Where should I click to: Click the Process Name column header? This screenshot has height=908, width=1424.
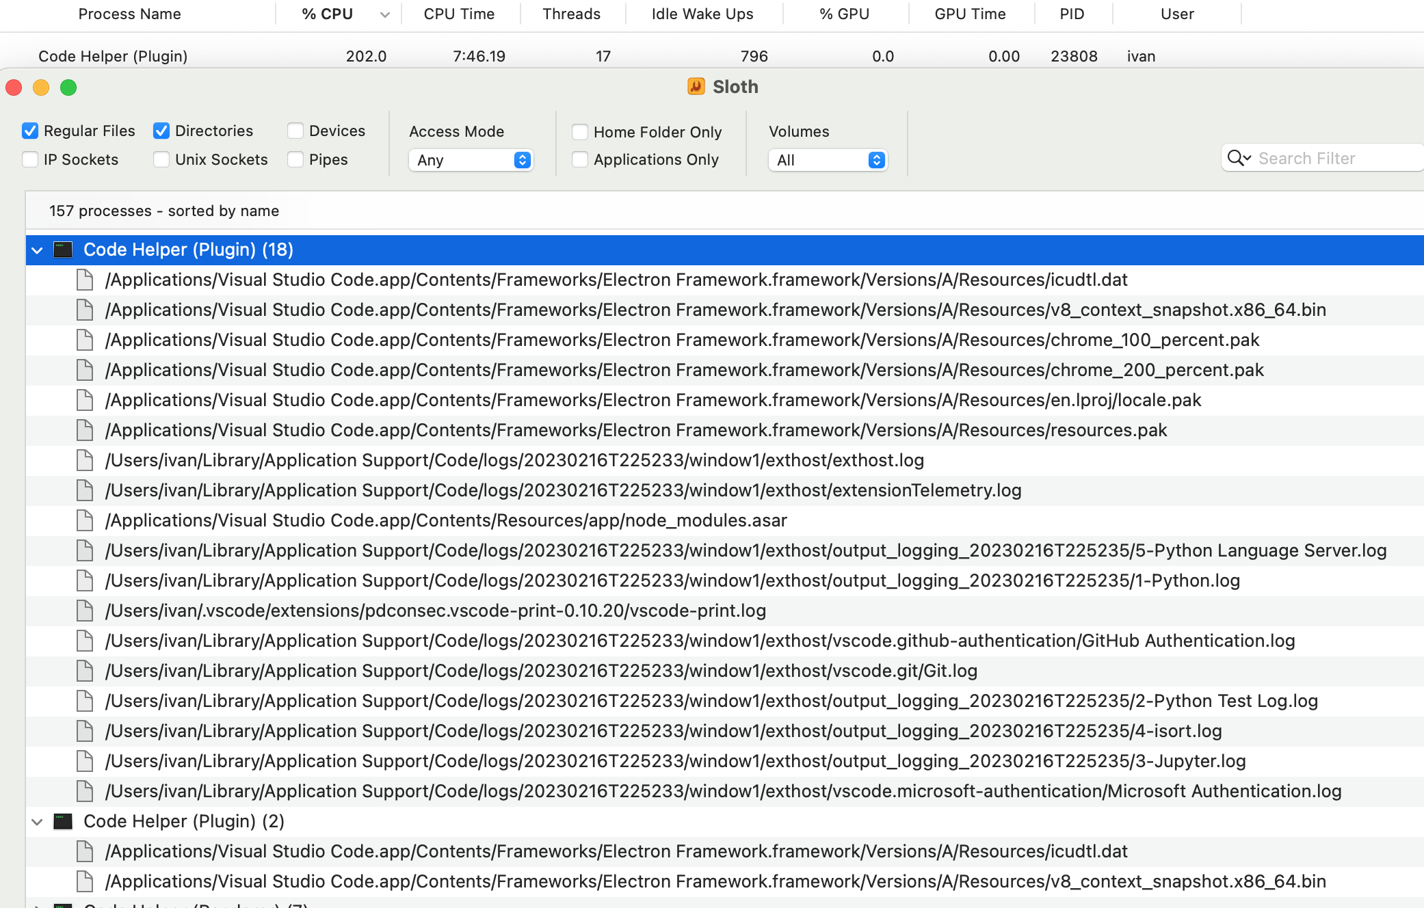click(129, 13)
